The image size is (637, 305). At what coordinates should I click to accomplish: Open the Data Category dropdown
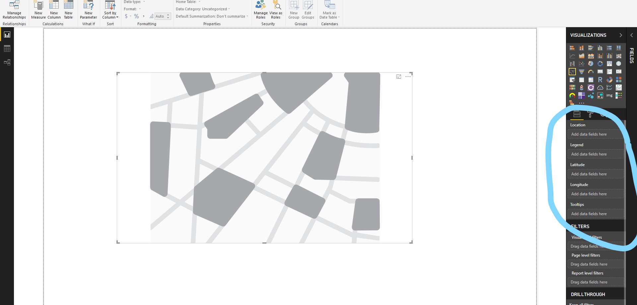(x=203, y=9)
